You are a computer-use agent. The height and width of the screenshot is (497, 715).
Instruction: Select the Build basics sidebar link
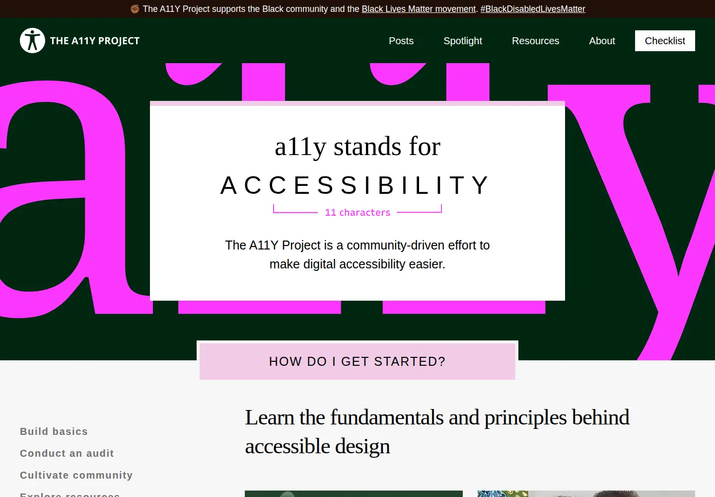[x=54, y=431]
